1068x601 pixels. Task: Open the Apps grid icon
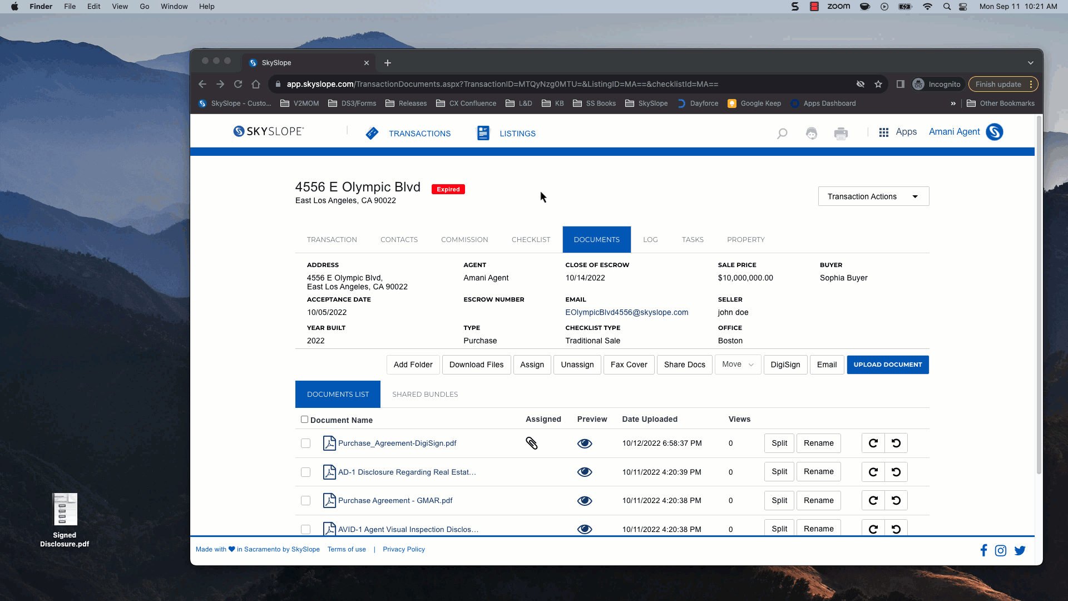coord(883,132)
